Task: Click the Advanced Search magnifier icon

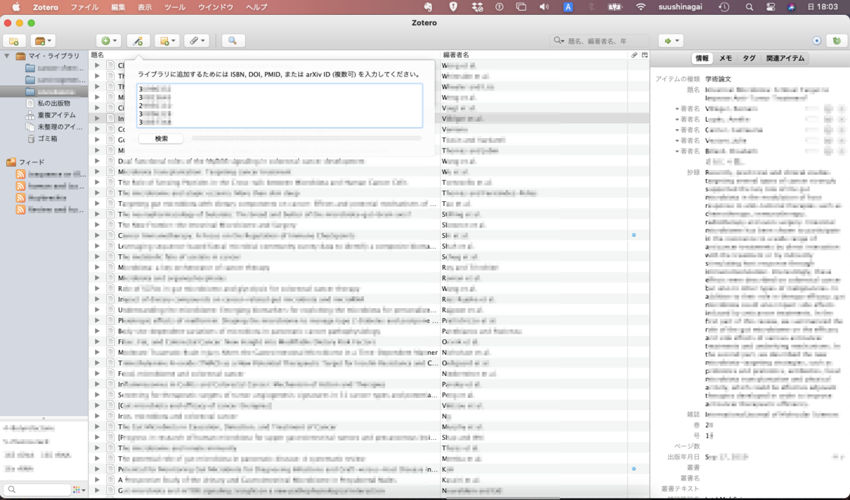Action: [232, 41]
